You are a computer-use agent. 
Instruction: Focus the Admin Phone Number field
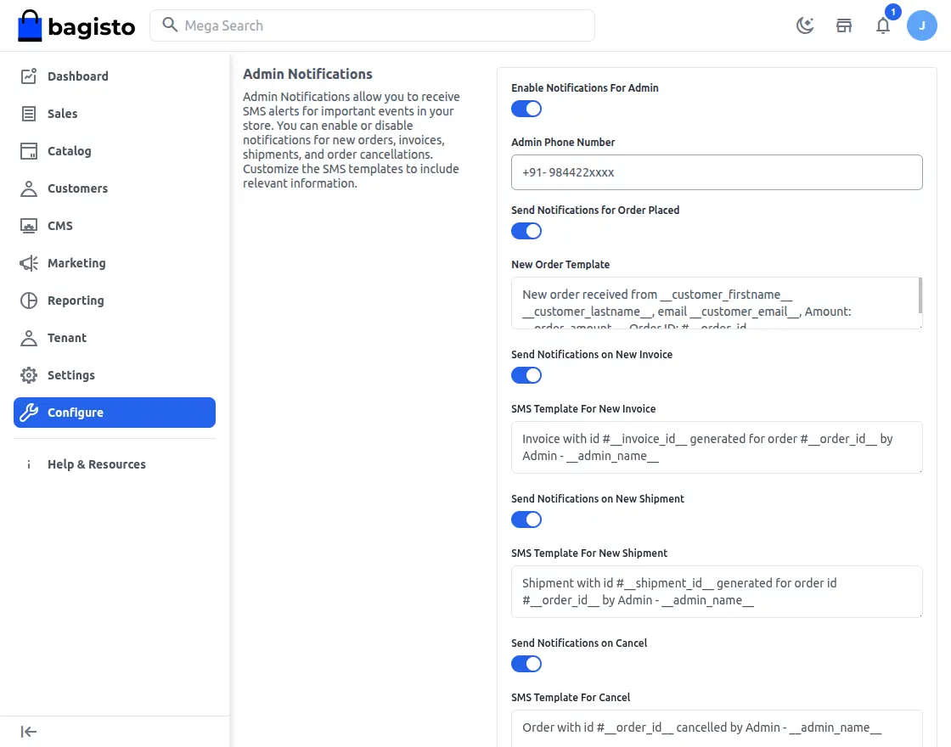click(717, 172)
